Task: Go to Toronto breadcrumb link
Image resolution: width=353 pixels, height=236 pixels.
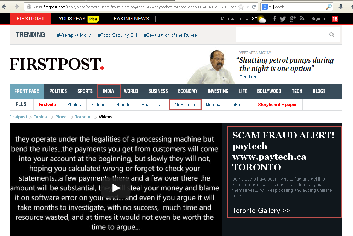Action: click(x=83, y=117)
